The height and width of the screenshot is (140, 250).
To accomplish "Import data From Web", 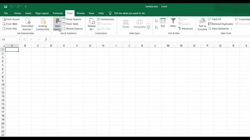I will [x=10, y=24].
